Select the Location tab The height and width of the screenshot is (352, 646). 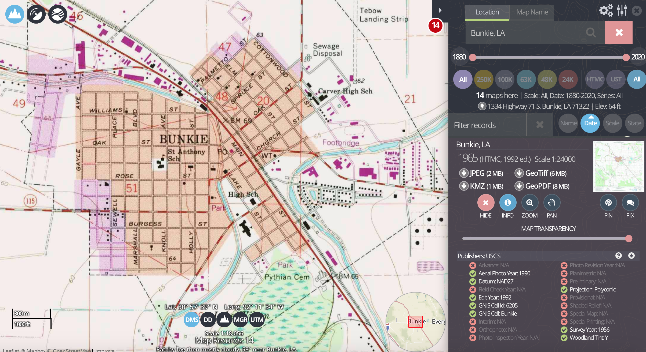click(x=487, y=12)
